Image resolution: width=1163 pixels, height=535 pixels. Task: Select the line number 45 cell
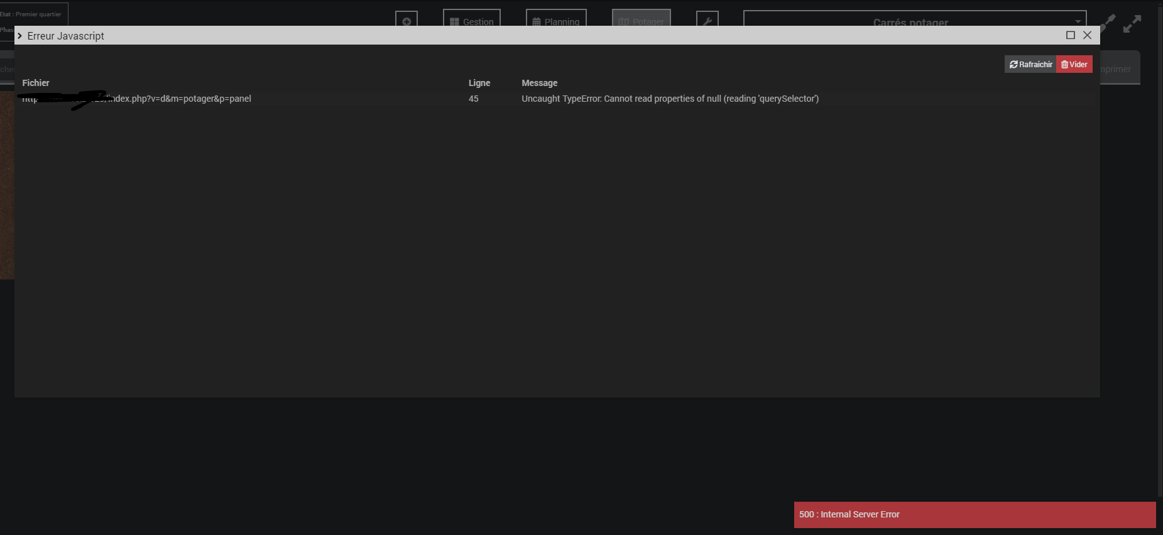click(474, 99)
